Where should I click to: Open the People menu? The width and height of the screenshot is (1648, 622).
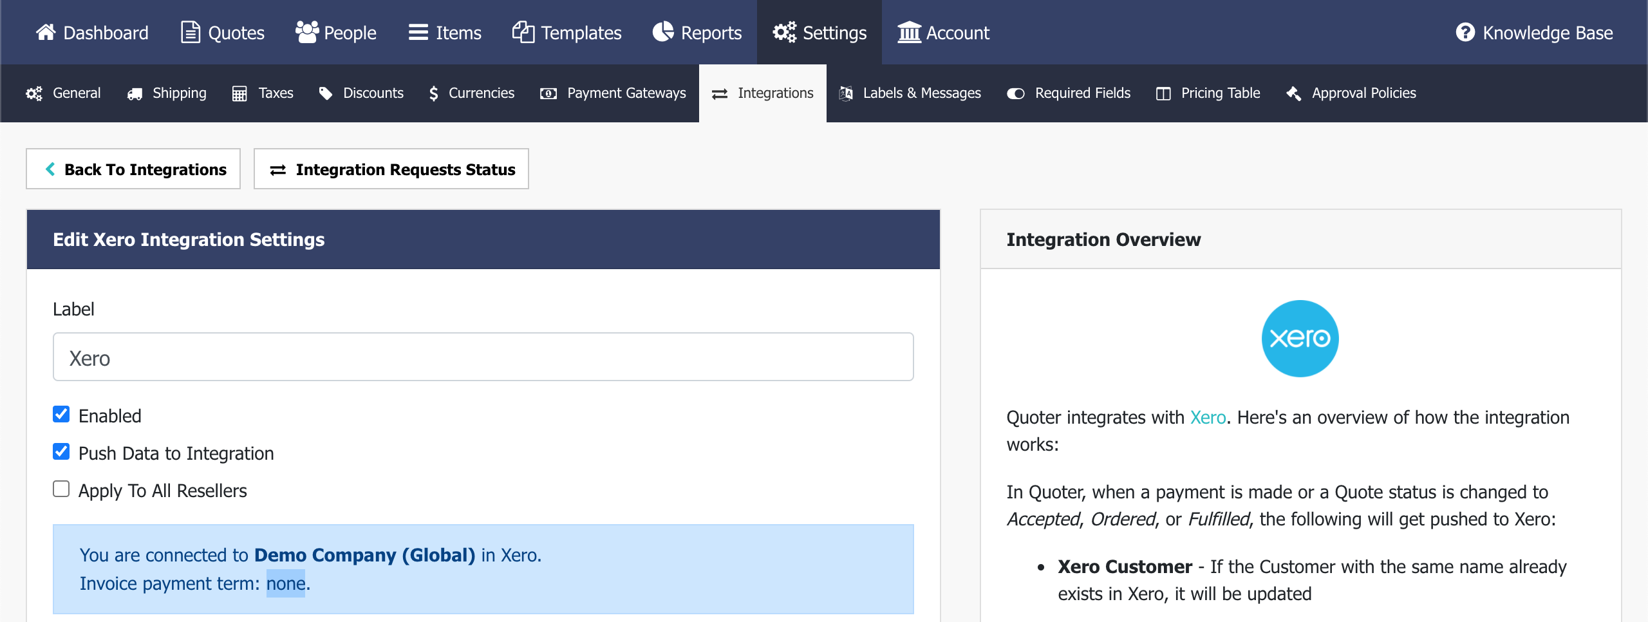click(335, 32)
